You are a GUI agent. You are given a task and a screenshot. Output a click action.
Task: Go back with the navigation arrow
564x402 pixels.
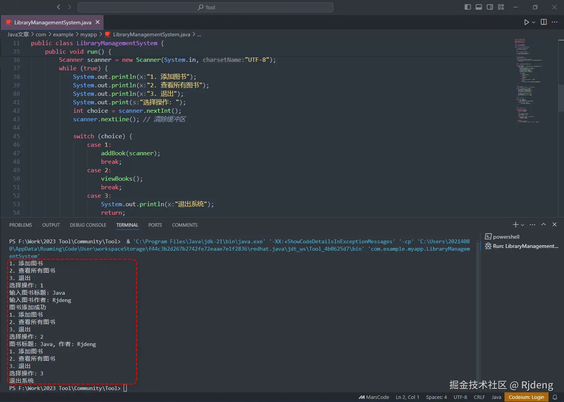point(59,7)
